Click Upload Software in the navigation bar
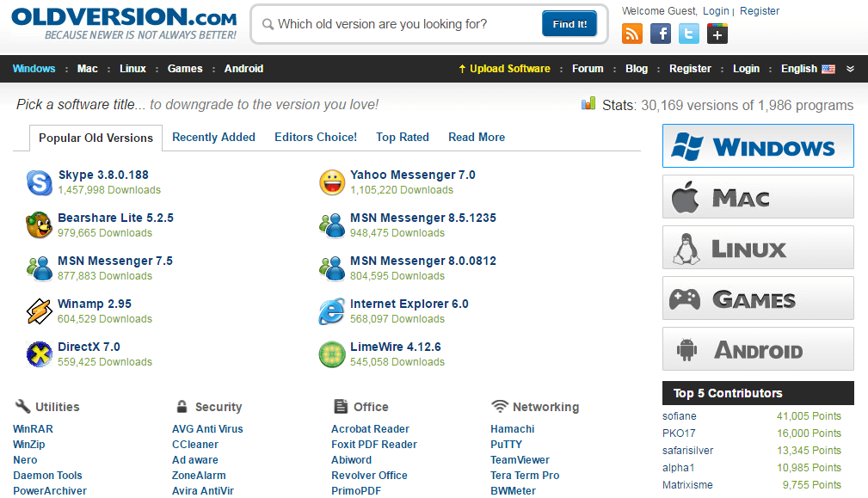The width and height of the screenshot is (868, 498). click(504, 69)
